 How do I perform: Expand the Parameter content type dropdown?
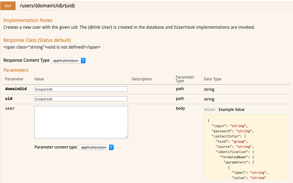(x=96, y=147)
